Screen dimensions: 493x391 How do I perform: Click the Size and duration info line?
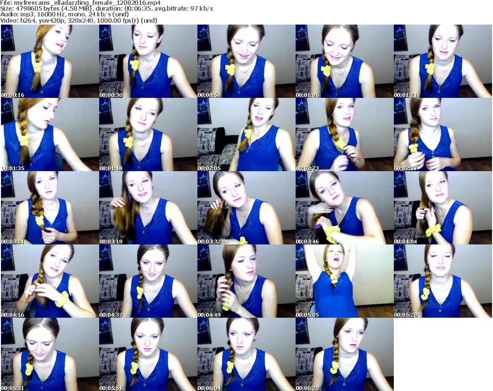pyautogui.click(x=106, y=9)
